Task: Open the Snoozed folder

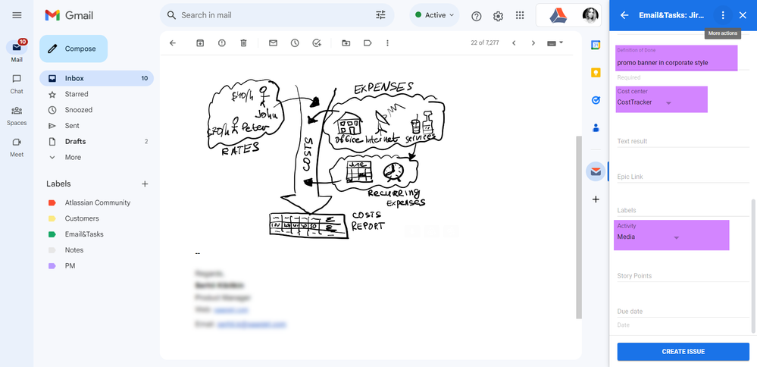Action: 96,110
